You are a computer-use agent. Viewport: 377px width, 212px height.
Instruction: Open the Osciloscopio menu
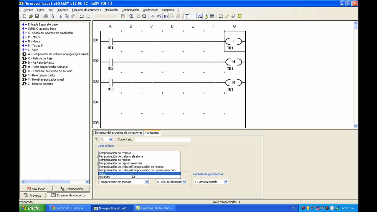151,10
